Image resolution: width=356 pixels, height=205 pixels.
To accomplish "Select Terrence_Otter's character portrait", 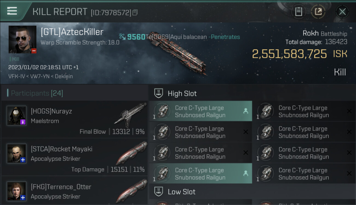I will tap(16, 191).
